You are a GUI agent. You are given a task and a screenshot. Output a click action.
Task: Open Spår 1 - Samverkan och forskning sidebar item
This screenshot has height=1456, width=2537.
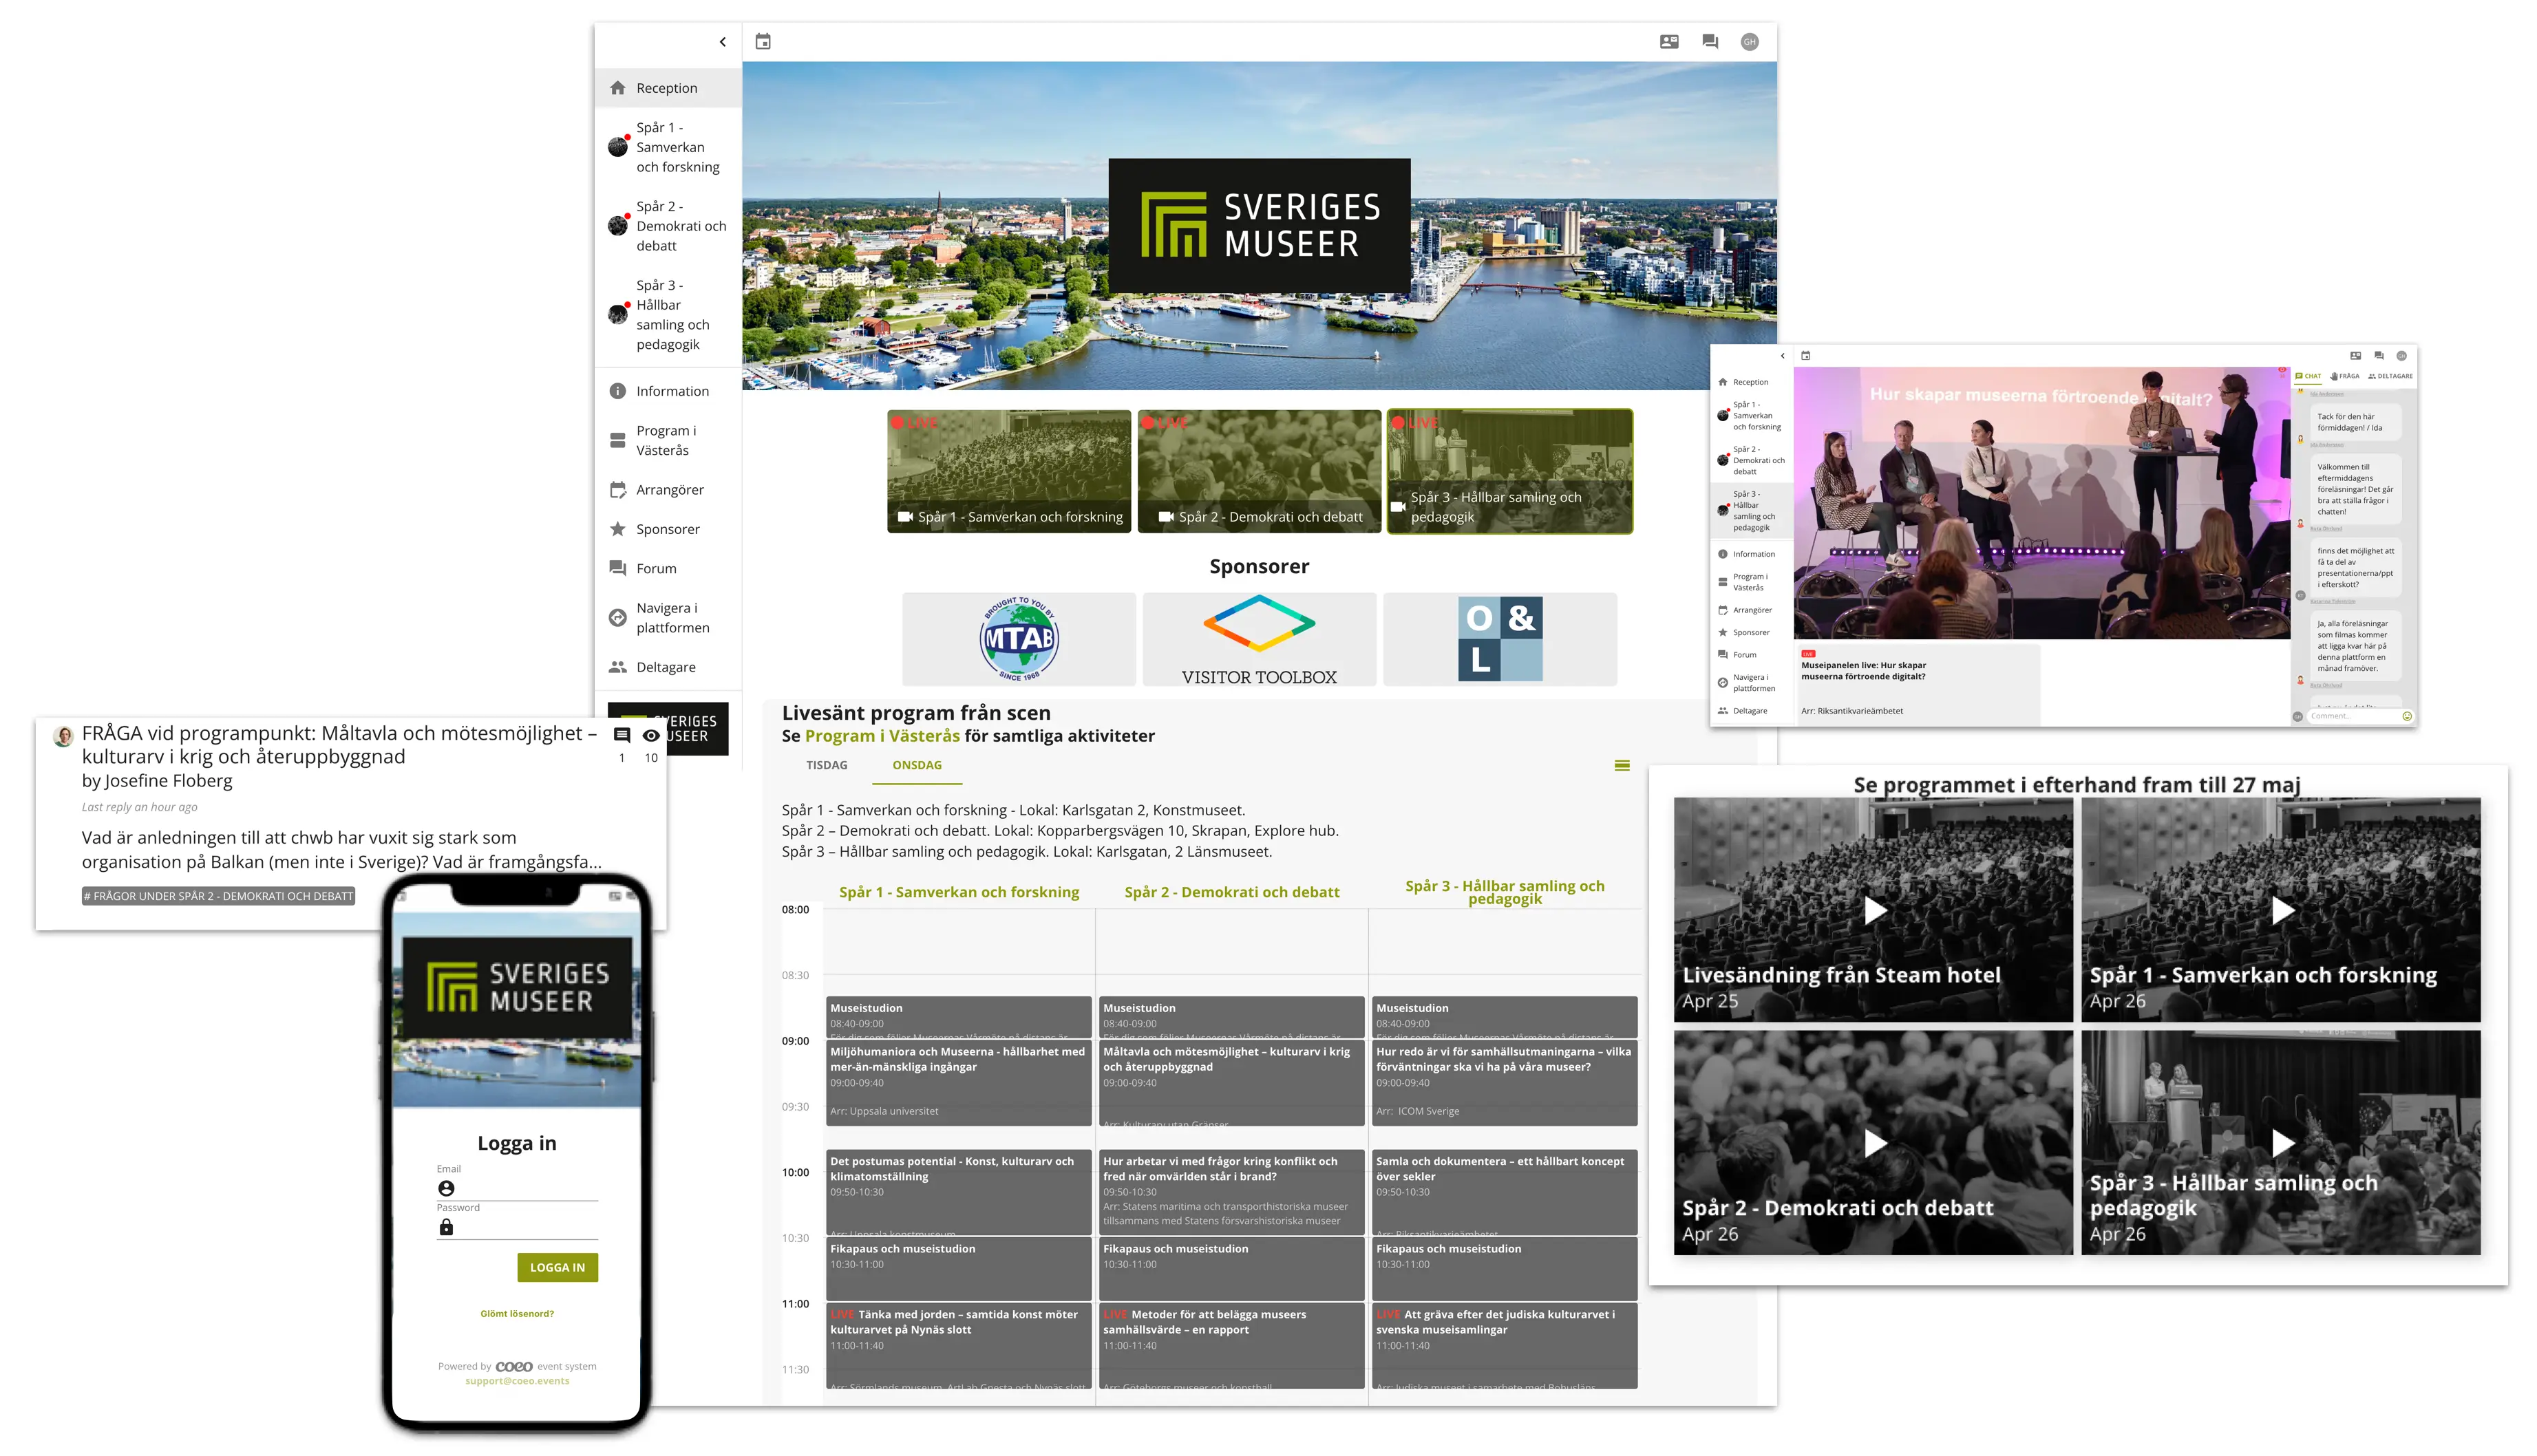pos(668,147)
